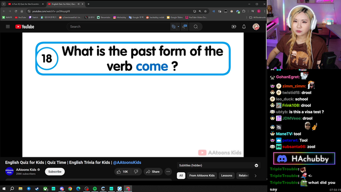Reload the page using browser refresh icon

coord(16,11)
